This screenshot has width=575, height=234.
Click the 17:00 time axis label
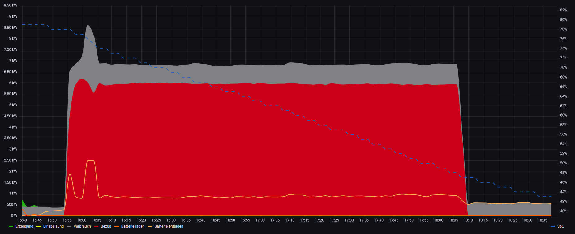(260, 220)
